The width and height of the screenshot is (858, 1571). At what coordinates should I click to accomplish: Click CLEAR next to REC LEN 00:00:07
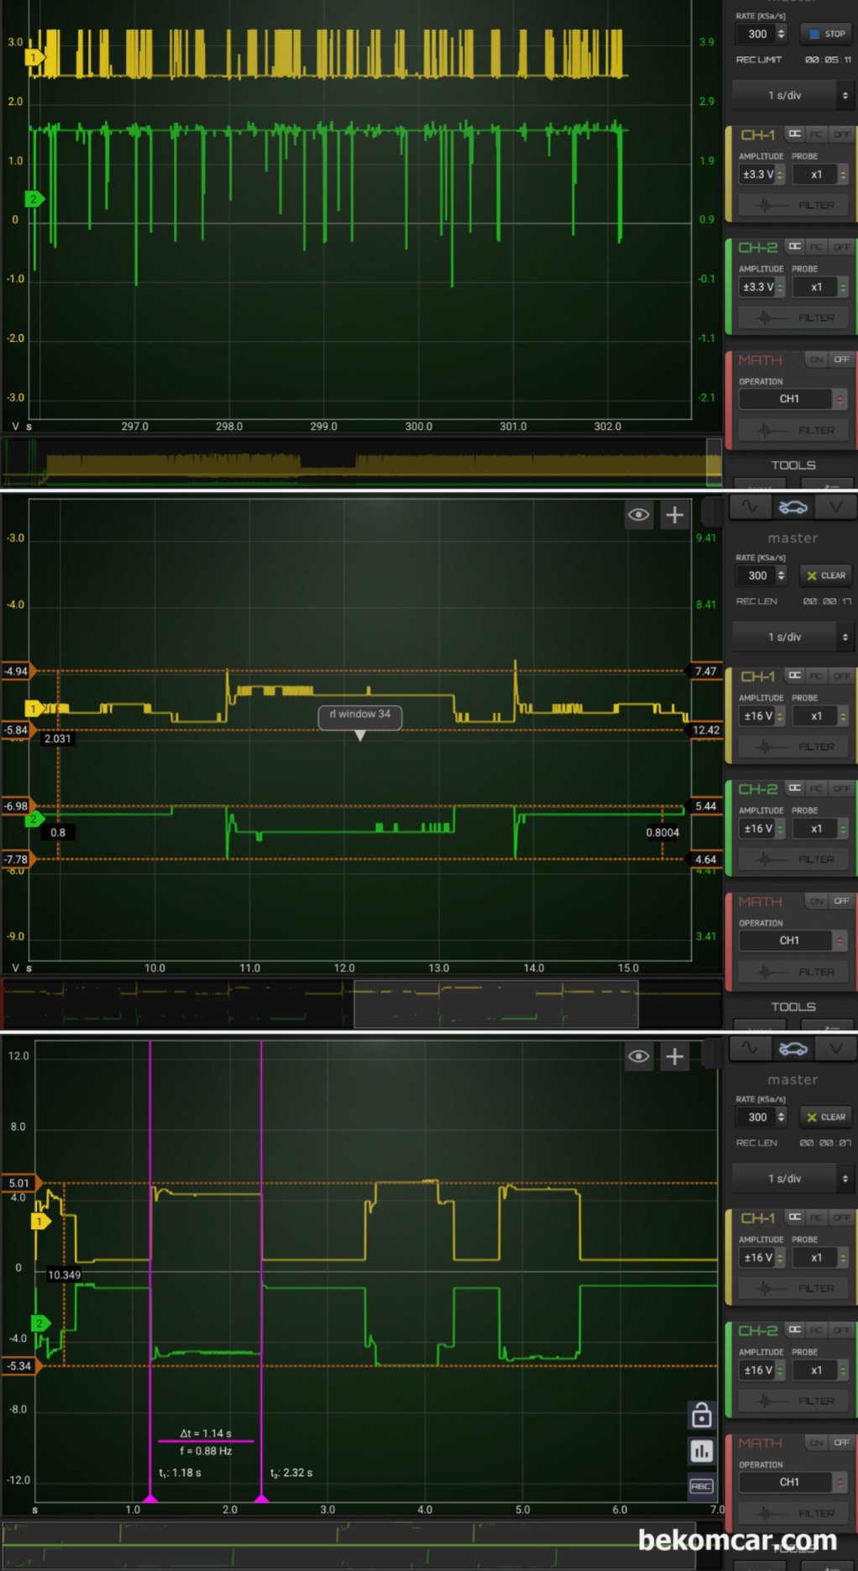826,1117
